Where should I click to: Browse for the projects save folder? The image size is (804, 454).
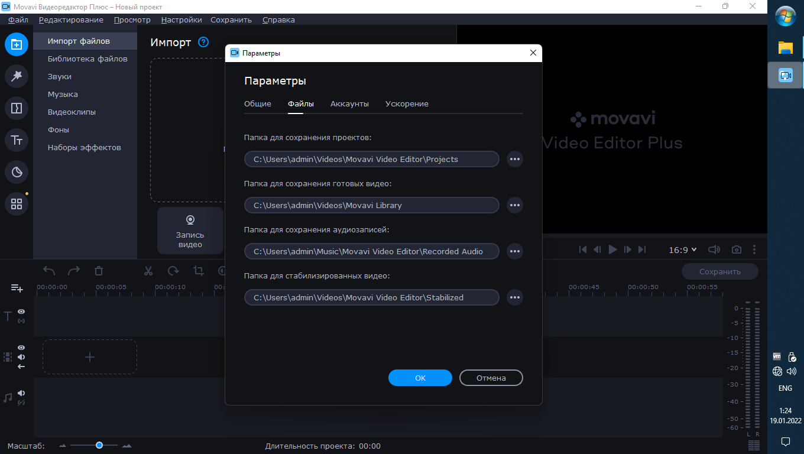pyautogui.click(x=515, y=159)
